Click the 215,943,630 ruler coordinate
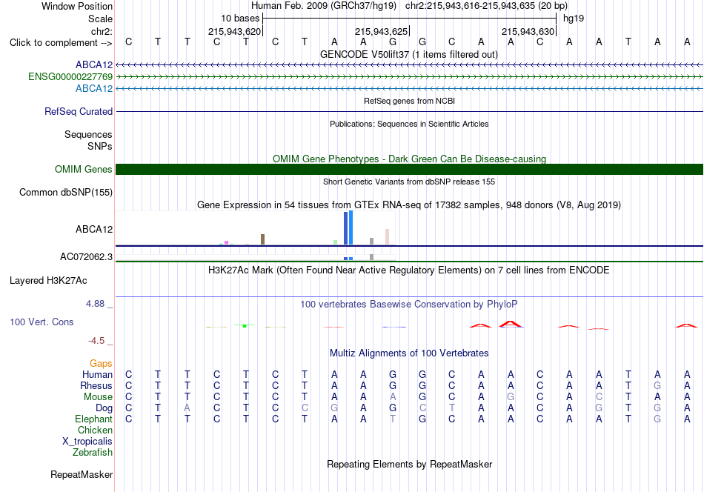This screenshot has height=492, width=704. 528,31
